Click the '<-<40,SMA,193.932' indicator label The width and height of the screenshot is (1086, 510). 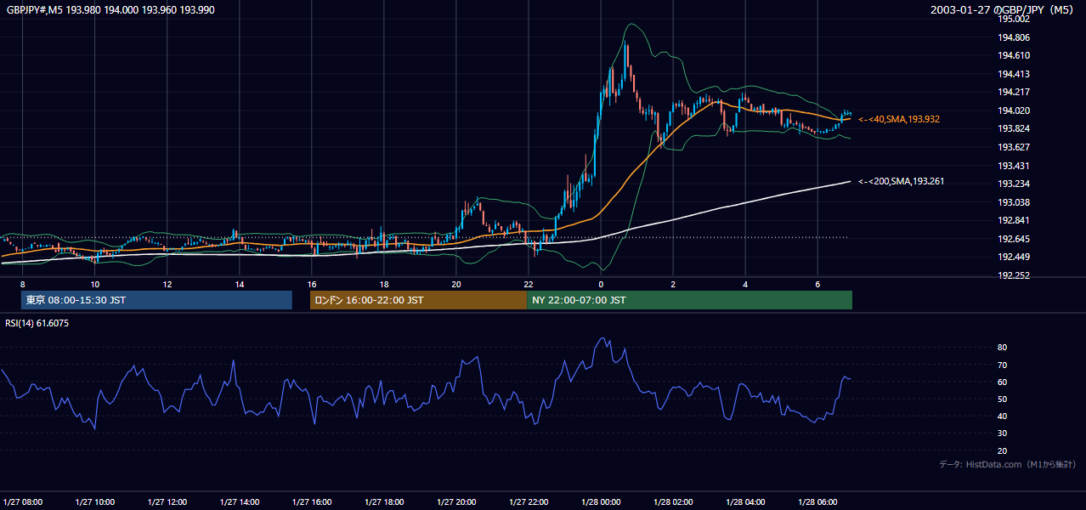coord(899,120)
